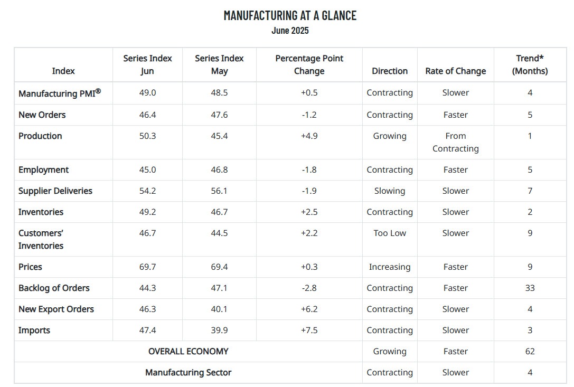Image resolution: width=574 pixels, height=387 pixels.
Task: Click the "OVERALL ECONOMY" row label
Action: pos(188,351)
